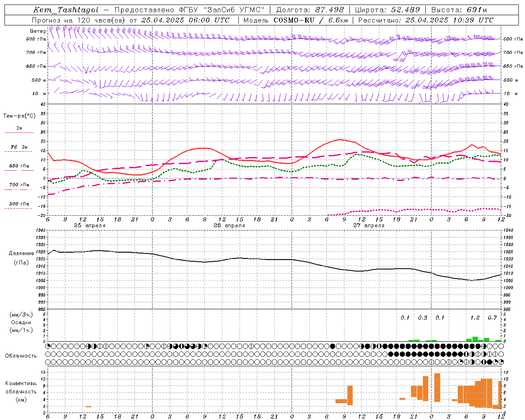Click the 'Конвективн.' convective cloud label
This screenshot has height=420, width=525.
point(21,383)
